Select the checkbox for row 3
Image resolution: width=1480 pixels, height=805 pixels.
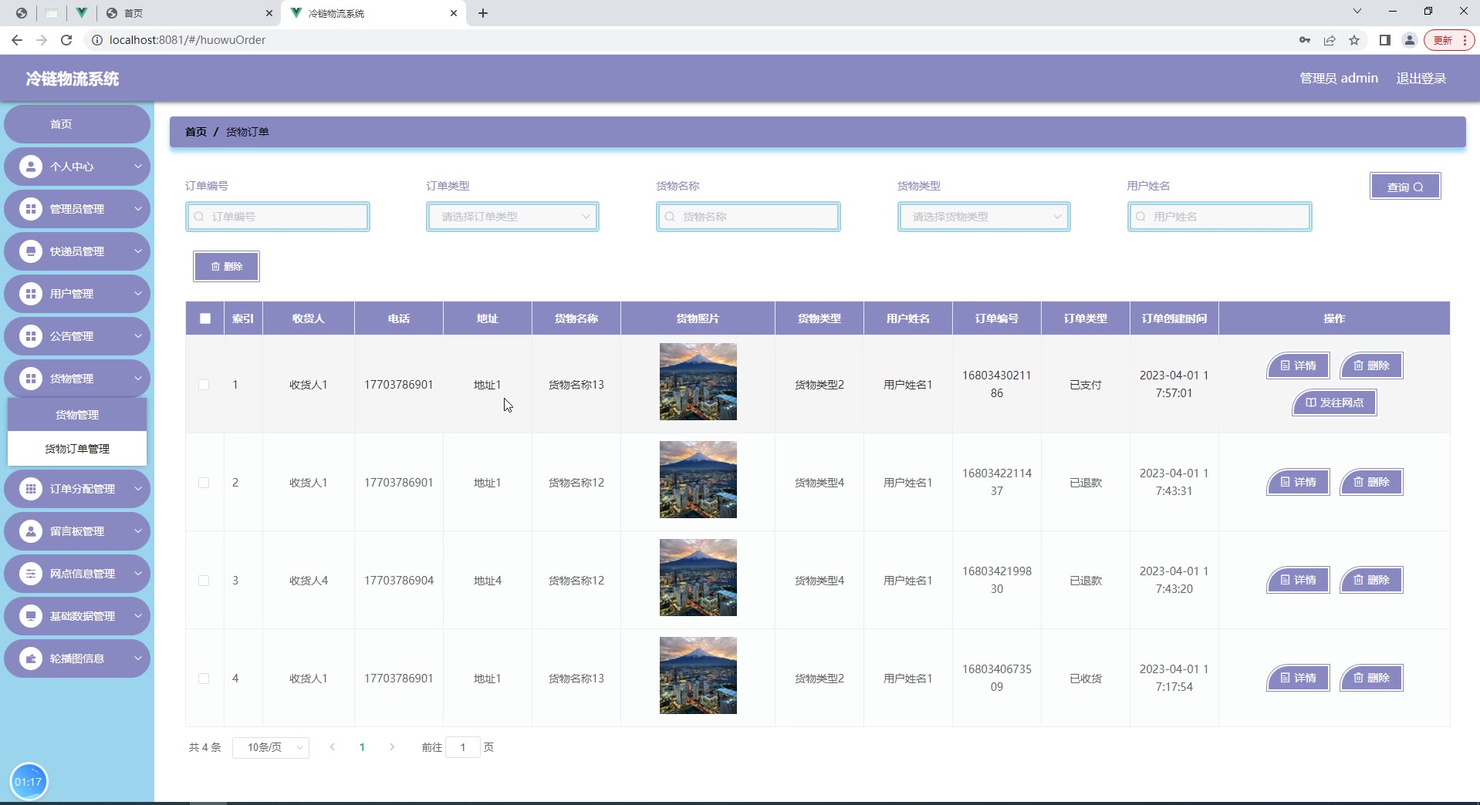point(204,581)
